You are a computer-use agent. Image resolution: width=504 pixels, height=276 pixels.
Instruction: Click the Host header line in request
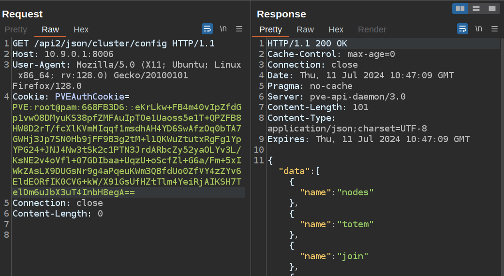pos(63,54)
